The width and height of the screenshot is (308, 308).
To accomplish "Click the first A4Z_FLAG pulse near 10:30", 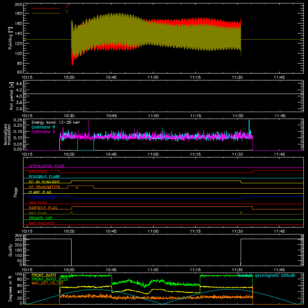I will [71, 213].
